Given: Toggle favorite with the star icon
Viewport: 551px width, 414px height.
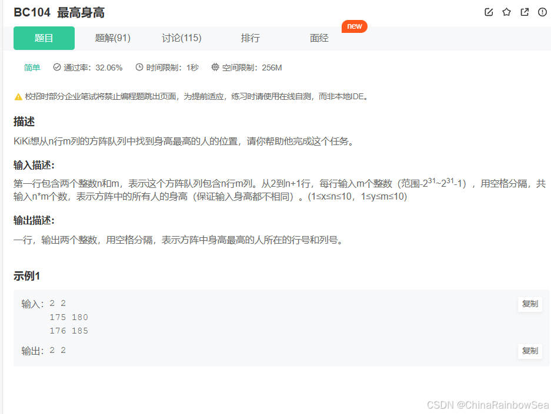Looking at the screenshot, I should click(x=506, y=12).
